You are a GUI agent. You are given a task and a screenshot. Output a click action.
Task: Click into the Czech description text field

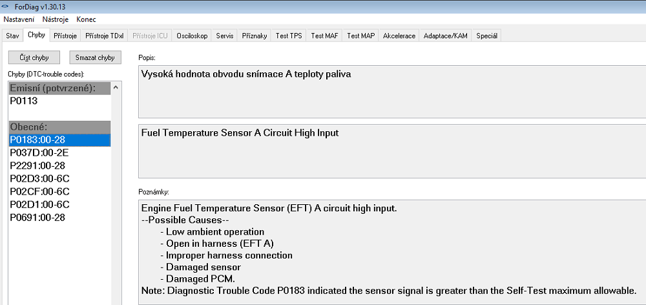coord(391,92)
